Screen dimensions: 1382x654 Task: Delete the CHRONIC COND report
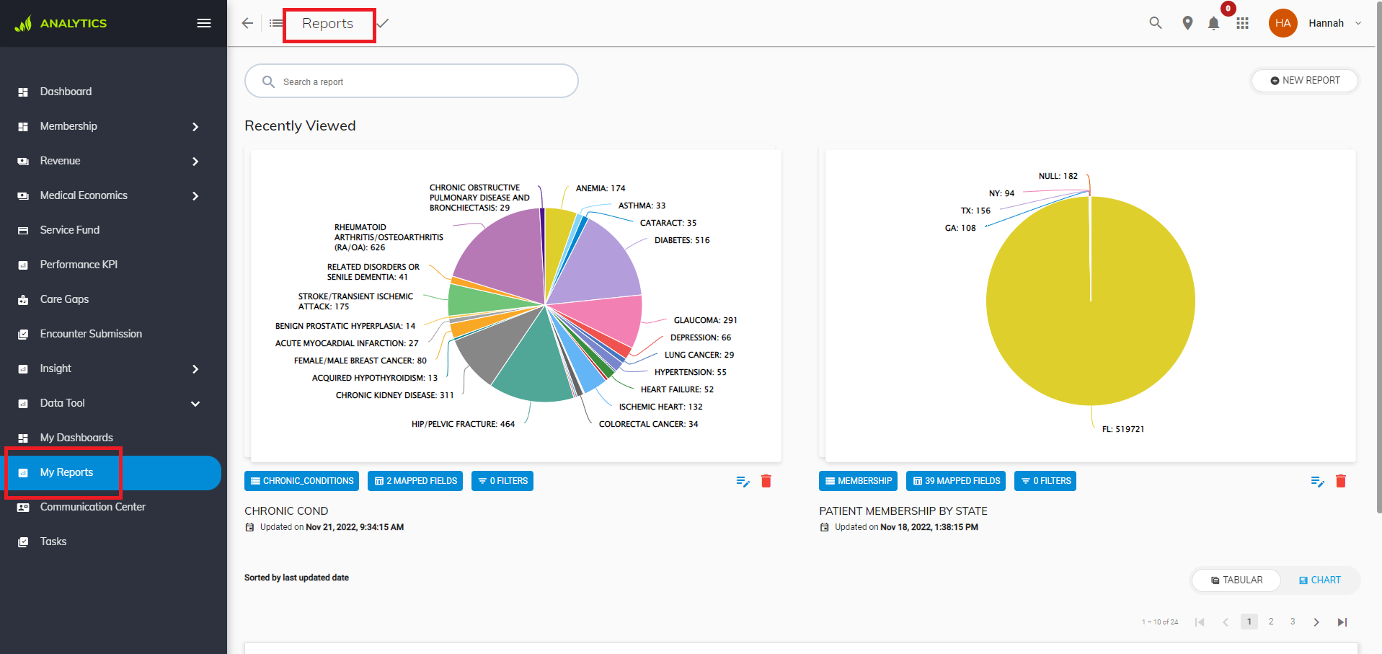[x=766, y=481]
